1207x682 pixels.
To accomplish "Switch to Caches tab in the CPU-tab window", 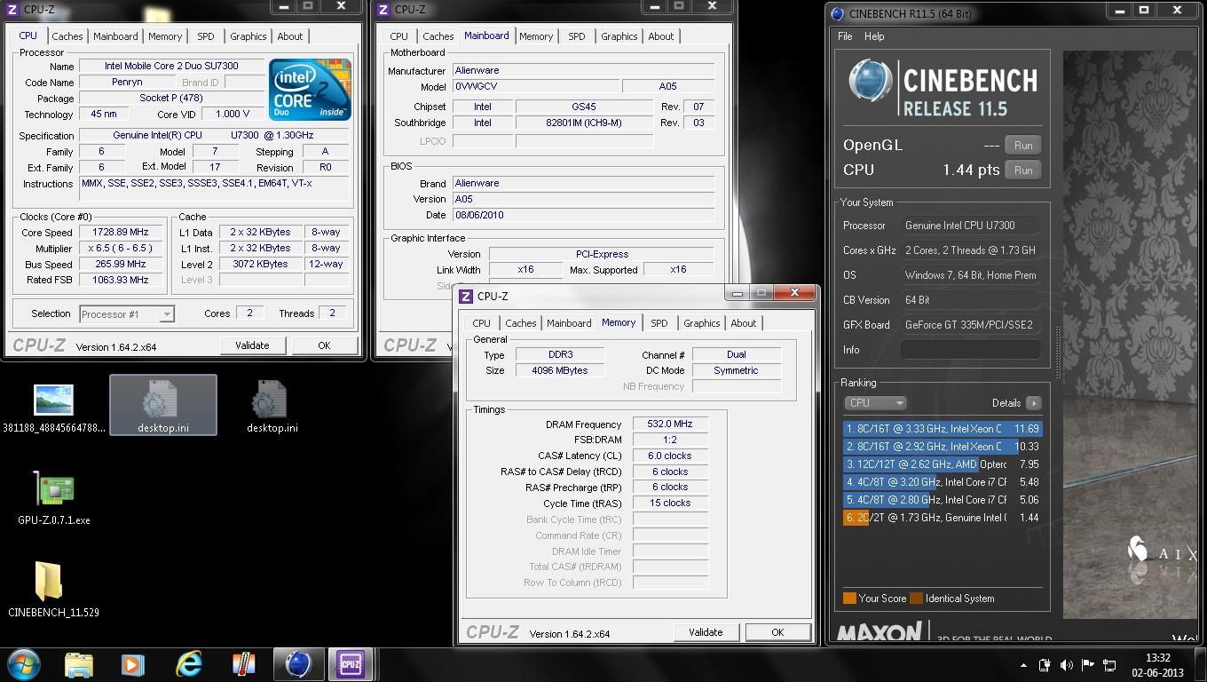I will [67, 36].
